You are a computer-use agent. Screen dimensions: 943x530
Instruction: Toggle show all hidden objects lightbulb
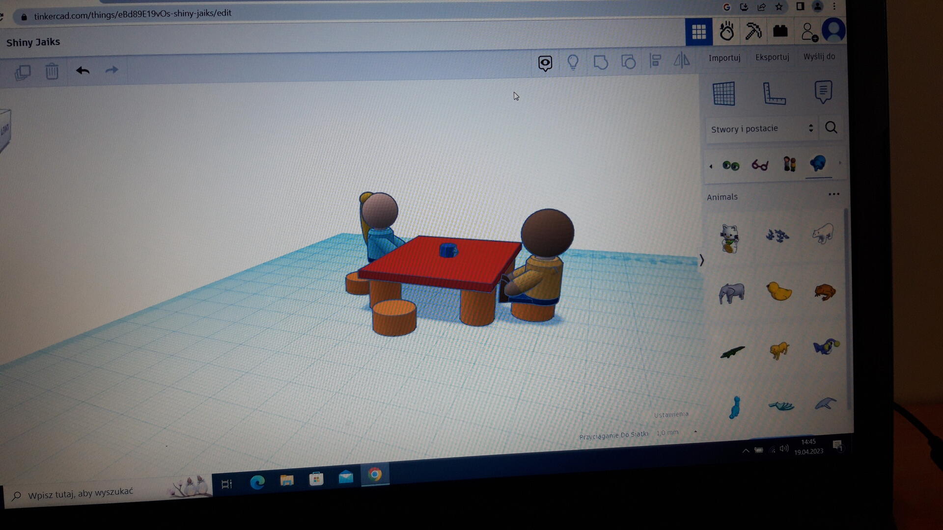point(573,62)
